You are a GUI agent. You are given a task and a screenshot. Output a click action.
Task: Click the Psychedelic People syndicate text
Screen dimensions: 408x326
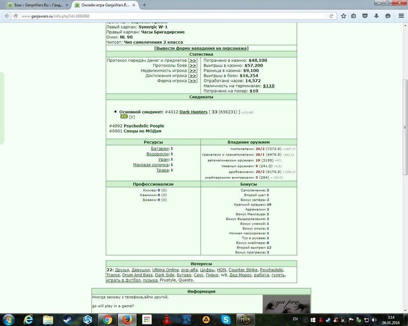(x=143, y=126)
